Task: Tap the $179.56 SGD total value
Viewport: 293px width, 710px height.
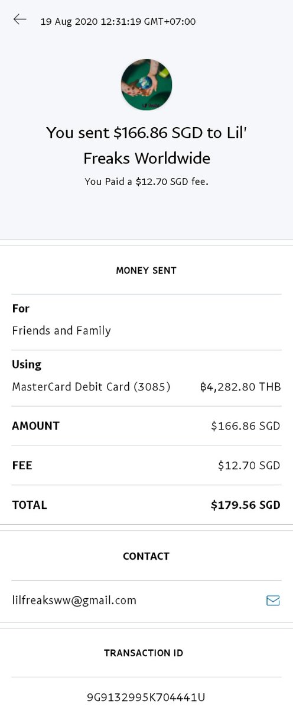Action: coord(246,505)
